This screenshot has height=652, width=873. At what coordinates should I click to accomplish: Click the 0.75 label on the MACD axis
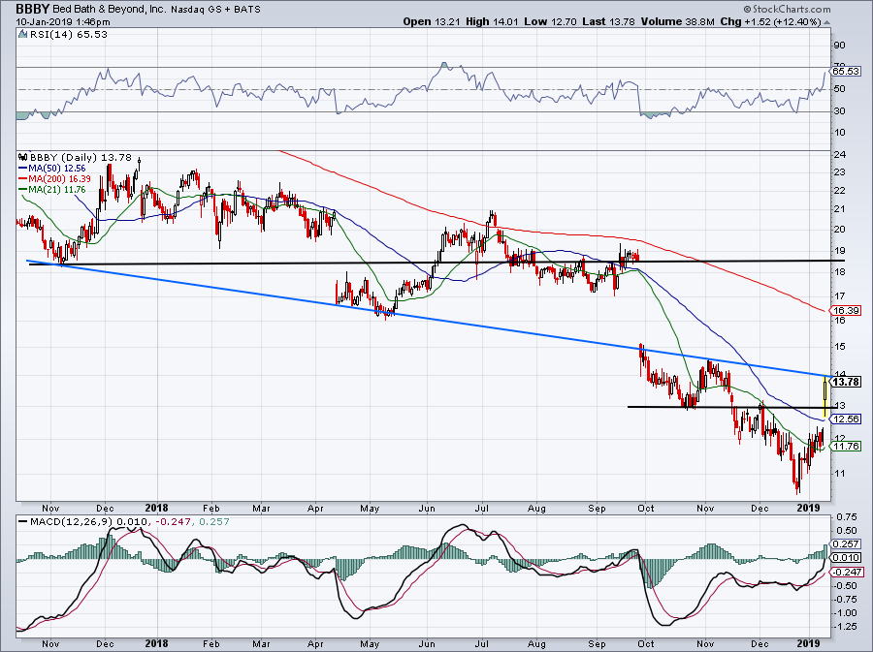pyautogui.click(x=846, y=517)
